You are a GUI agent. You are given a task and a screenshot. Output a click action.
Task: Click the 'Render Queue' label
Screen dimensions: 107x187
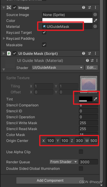[x=18, y=162]
